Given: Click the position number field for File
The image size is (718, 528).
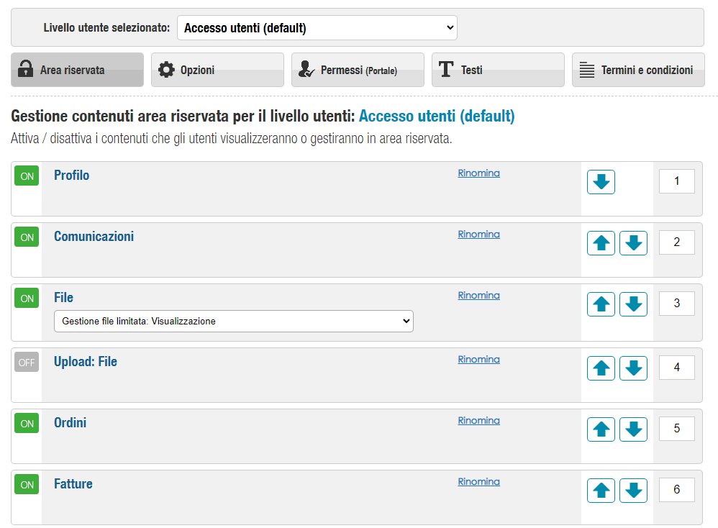Looking at the screenshot, I should coord(677,303).
